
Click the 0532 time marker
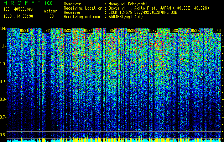coord(46,31)
